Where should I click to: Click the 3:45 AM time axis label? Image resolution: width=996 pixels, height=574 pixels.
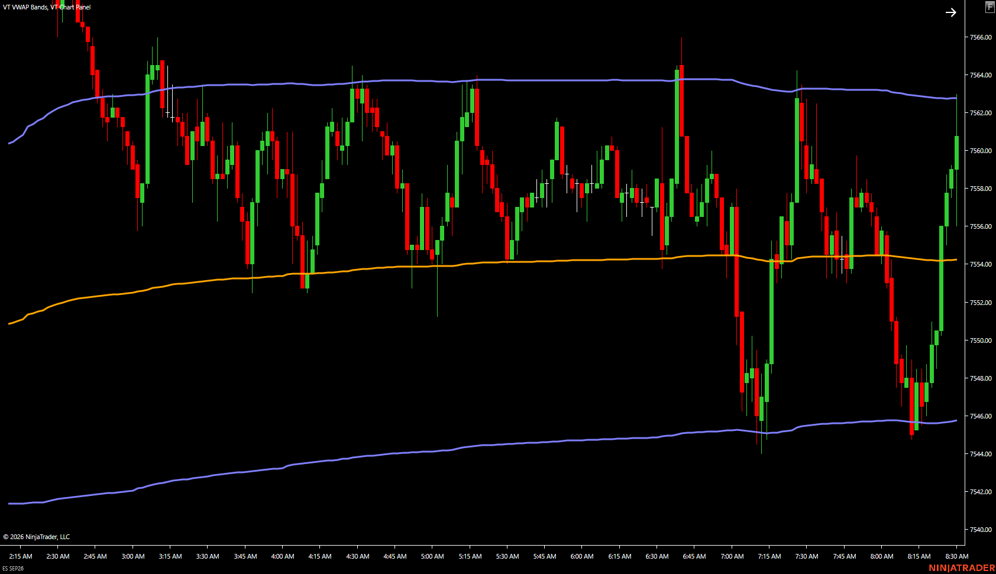[245, 556]
